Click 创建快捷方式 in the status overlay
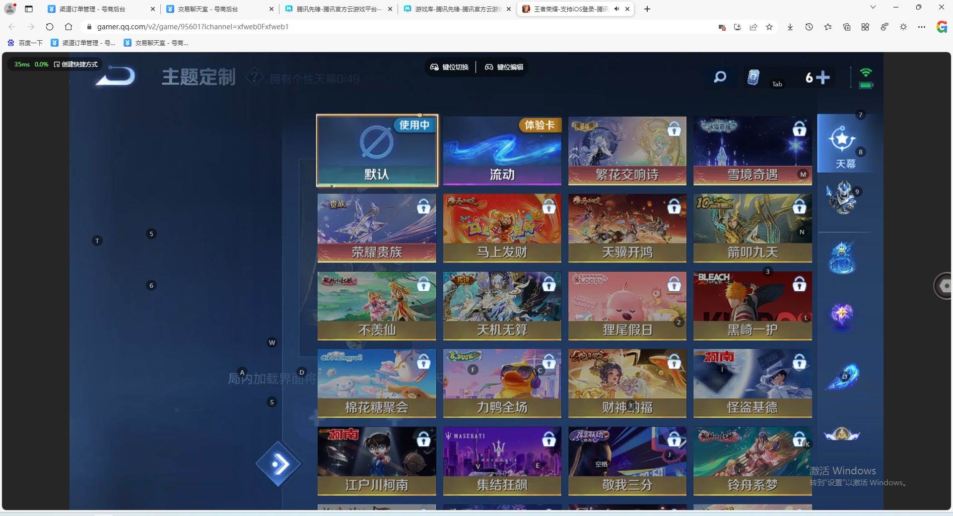953x516 pixels. 76,64
